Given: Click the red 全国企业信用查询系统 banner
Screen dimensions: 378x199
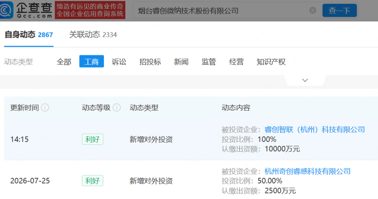Looking at the screenshot, I should [x=90, y=10].
